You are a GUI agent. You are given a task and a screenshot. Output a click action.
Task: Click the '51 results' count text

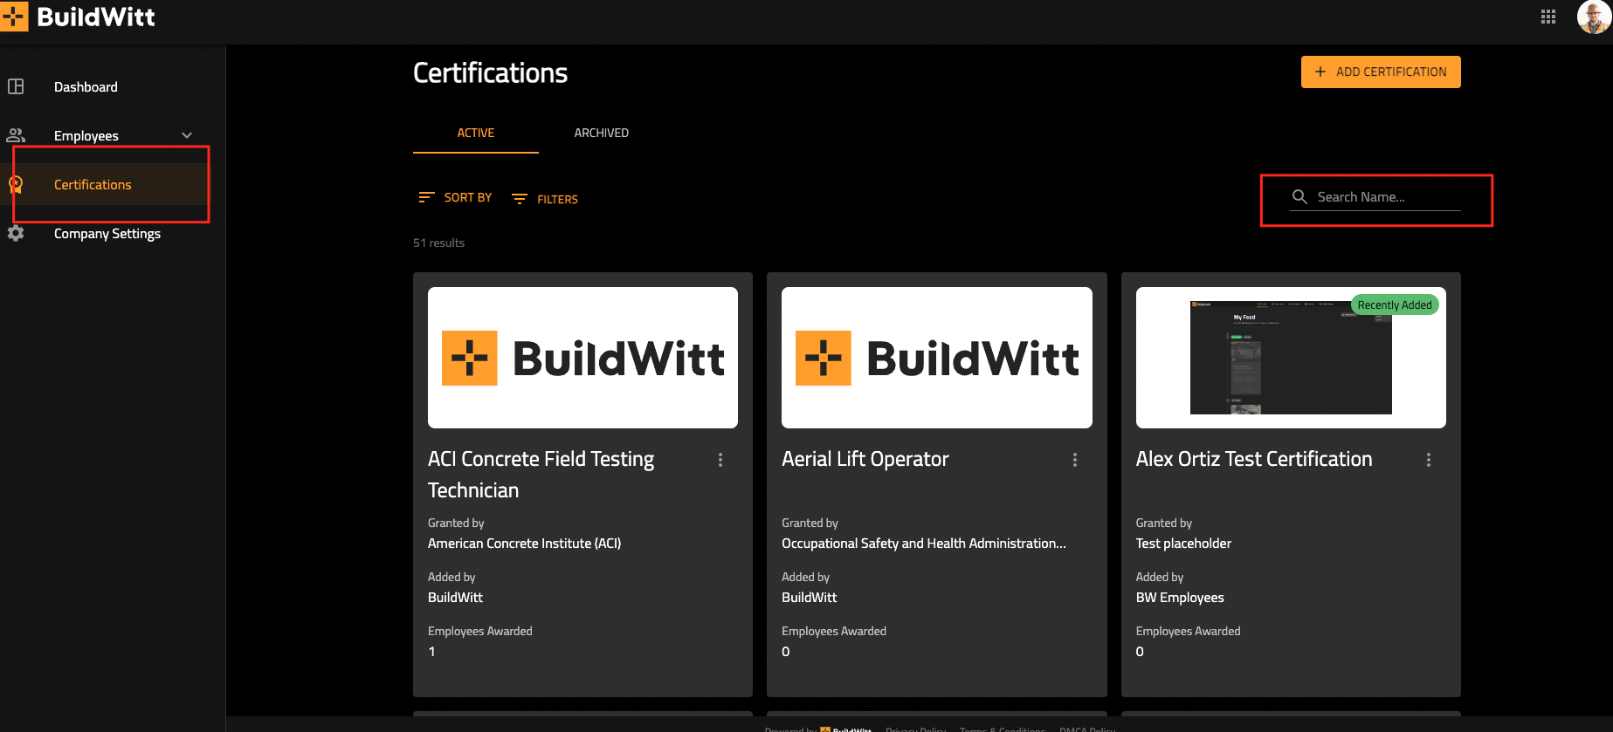438,243
